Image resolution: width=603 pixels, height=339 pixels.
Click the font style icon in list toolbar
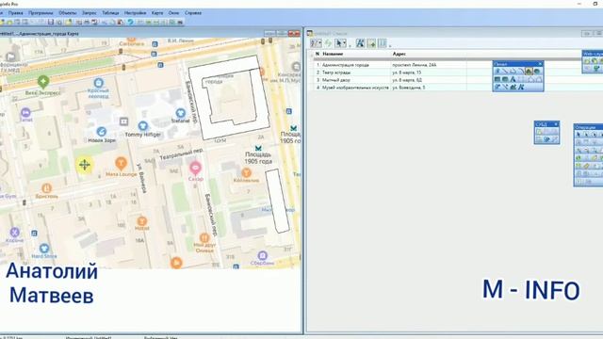360,43
